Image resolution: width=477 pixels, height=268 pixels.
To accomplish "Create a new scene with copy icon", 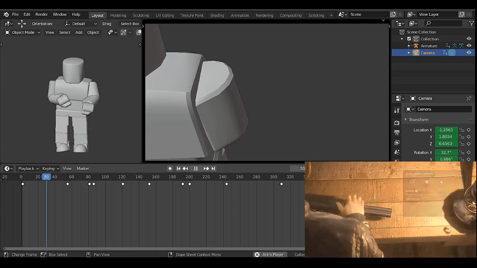I will coord(393,14).
